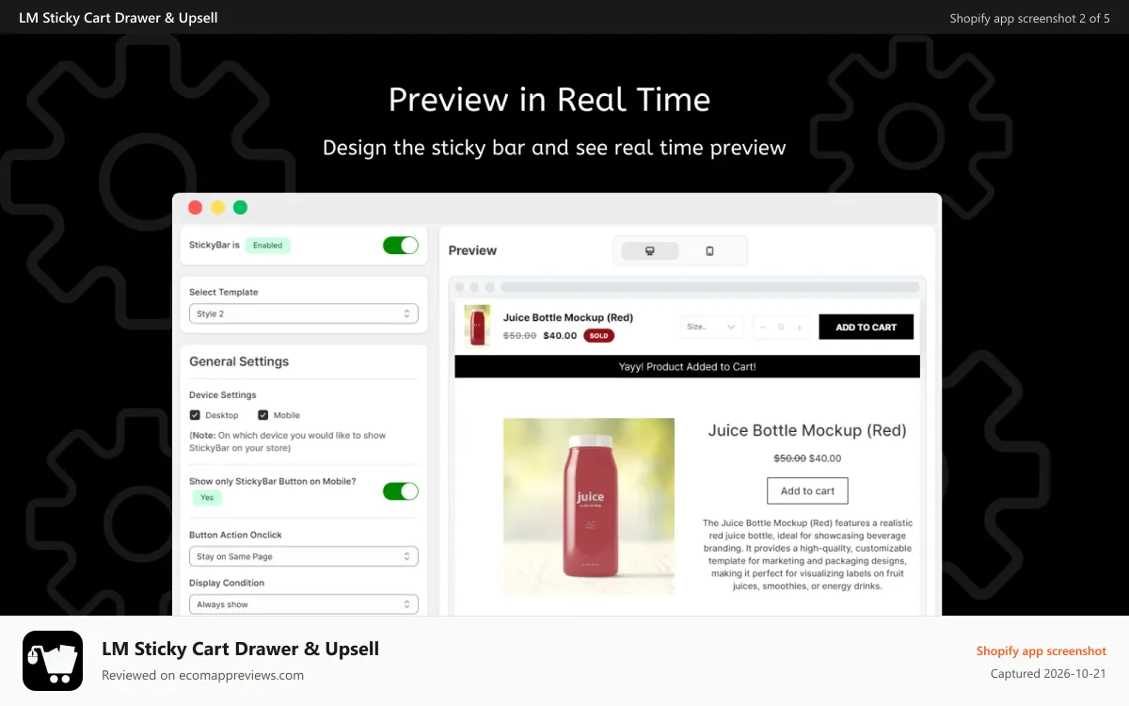Viewport: 1129px width, 706px height.
Task: Click the outlined Add to cart button
Action: click(x=807, y=490)
